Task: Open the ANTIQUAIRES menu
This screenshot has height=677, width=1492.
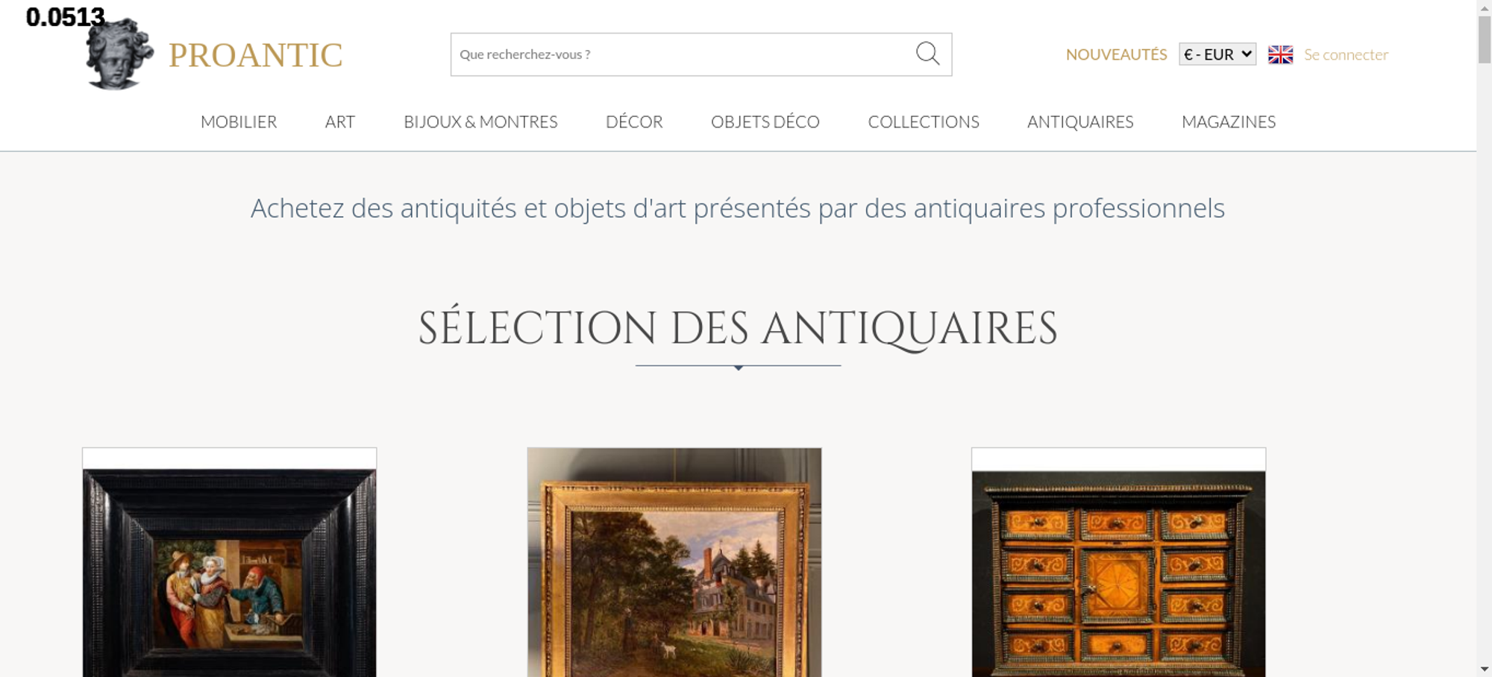Action: coord(1080,122)
